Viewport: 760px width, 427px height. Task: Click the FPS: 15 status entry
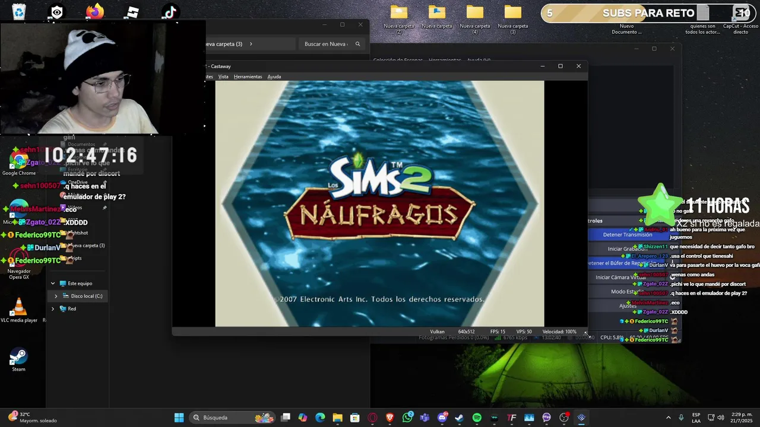(x=498, y=332)
